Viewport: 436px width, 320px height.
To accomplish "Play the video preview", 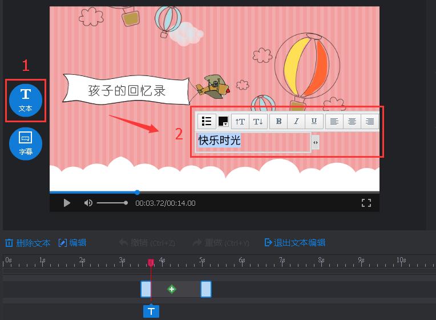I will tap(67, 203).
